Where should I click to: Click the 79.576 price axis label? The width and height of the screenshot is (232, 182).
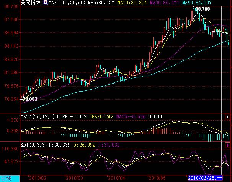11,86
